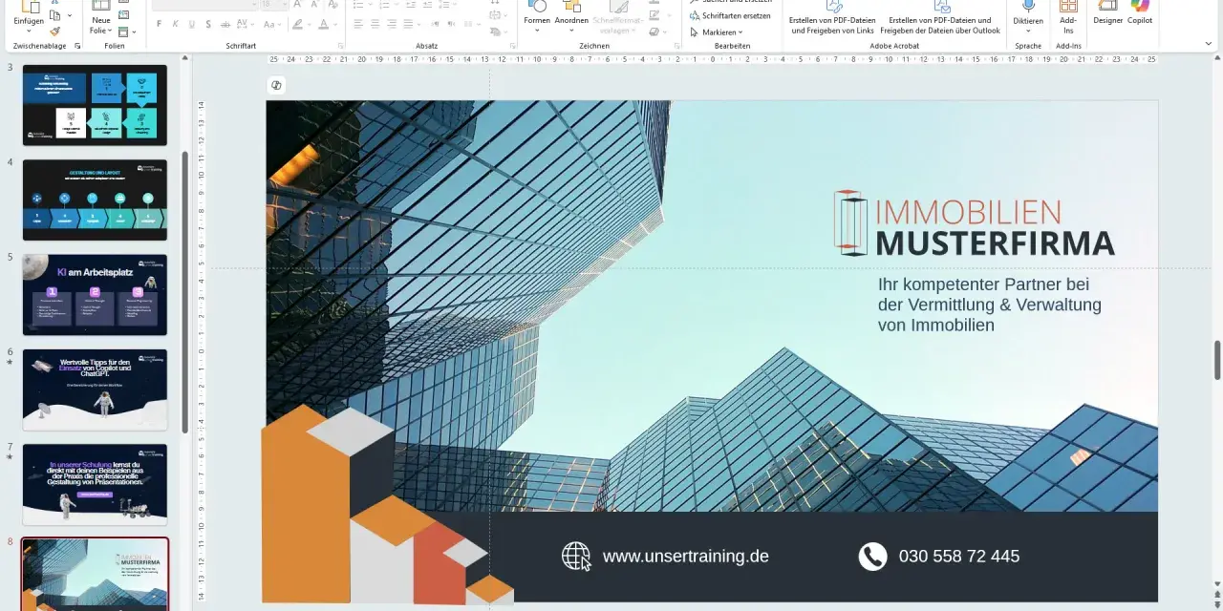Open the Designer pane icon
Viewport: 1223px width, 611px height.
[x=1108, y=5]
